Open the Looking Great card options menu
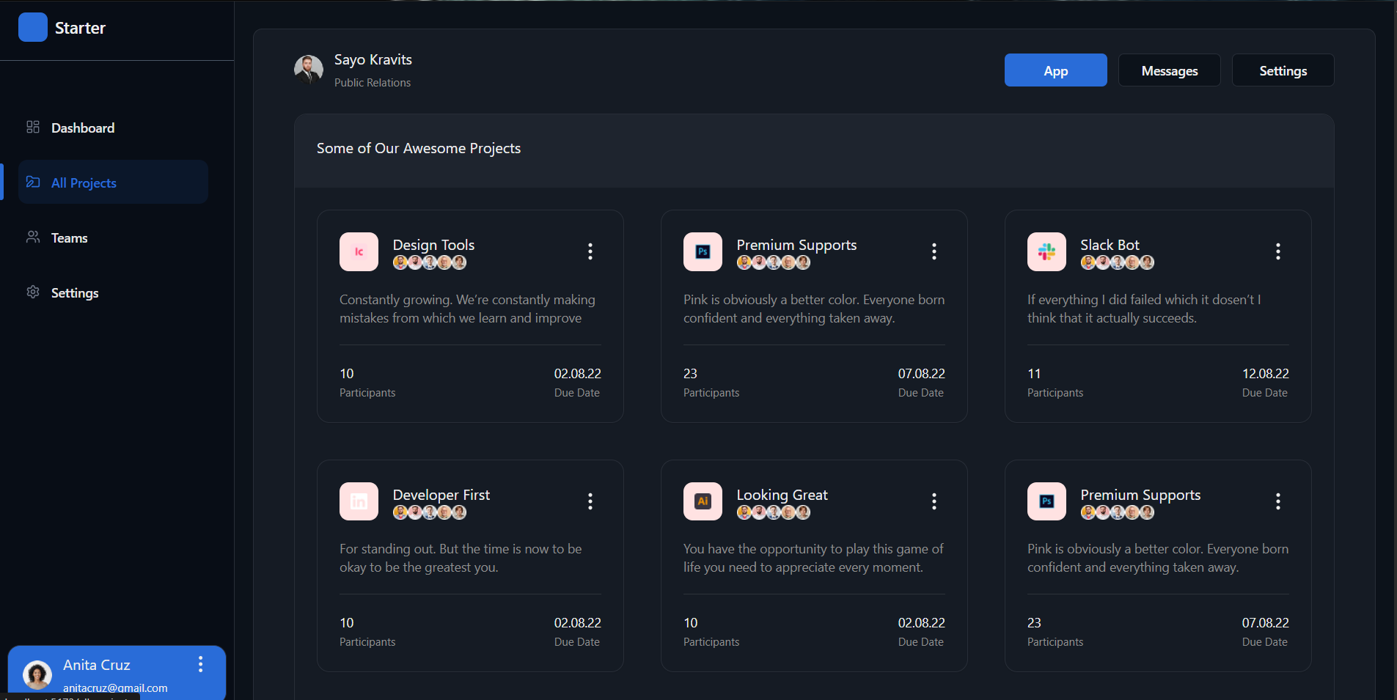The image size is (1397, 700). pos(934,501)
